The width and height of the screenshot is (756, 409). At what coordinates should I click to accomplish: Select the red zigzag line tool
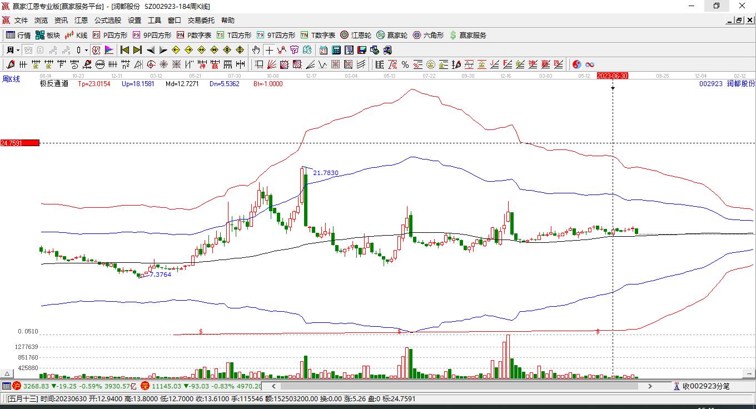coord(282,50)
